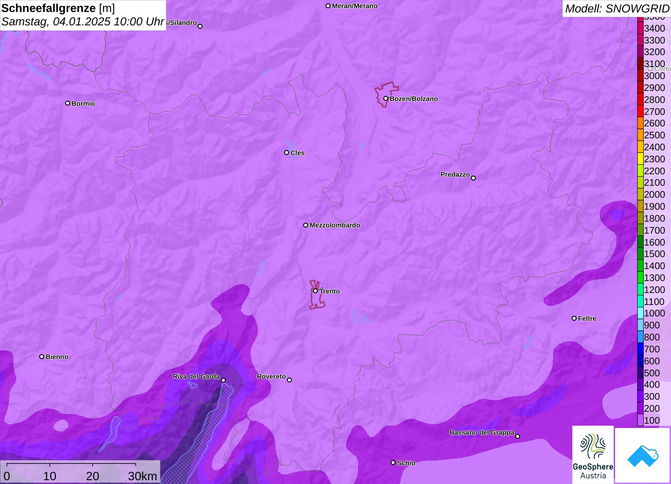Click the olive legend swatch for 1900
This screenshot has height=484, width=671.
click(640, 206)
